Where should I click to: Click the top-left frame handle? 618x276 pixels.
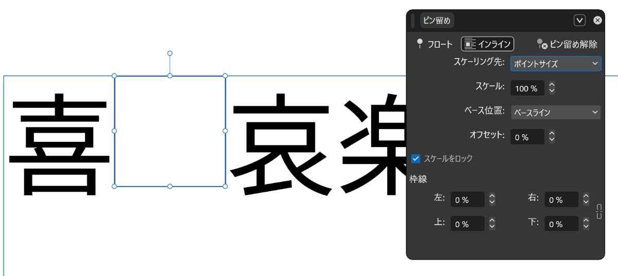pos(114,76)
